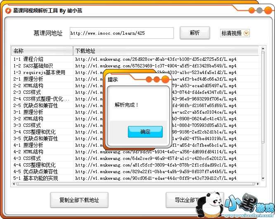Select row 2-3 CSS样式
This screenshot has width=275, height=219.
pos(135,92)
